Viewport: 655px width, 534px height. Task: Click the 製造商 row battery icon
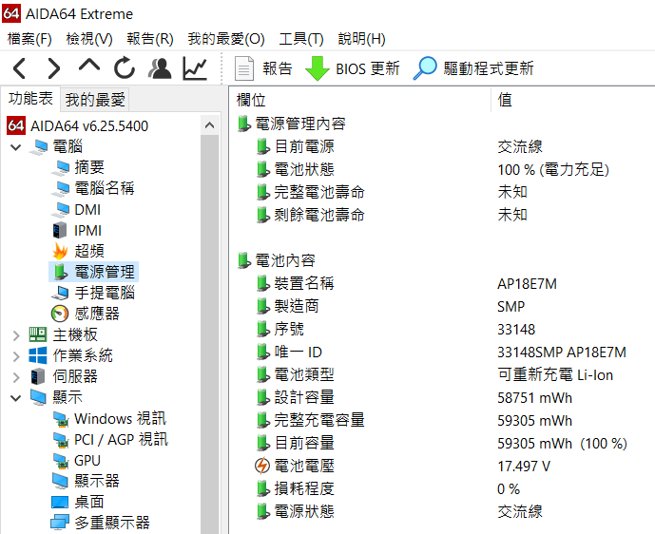262,306
